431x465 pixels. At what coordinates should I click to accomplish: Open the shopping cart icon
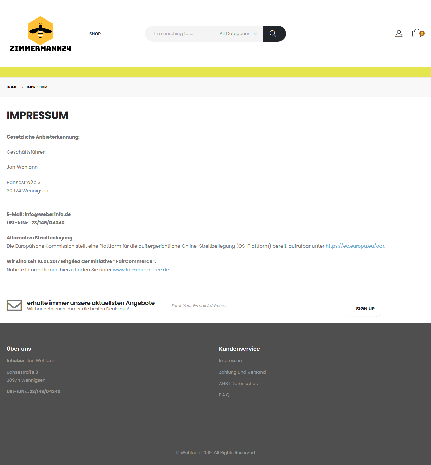point(417,33)
